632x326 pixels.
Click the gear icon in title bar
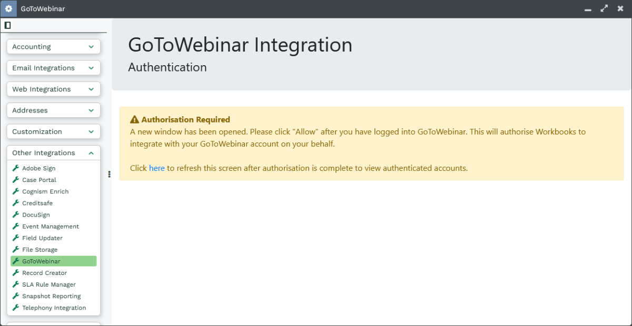click(x=8, y=9)
